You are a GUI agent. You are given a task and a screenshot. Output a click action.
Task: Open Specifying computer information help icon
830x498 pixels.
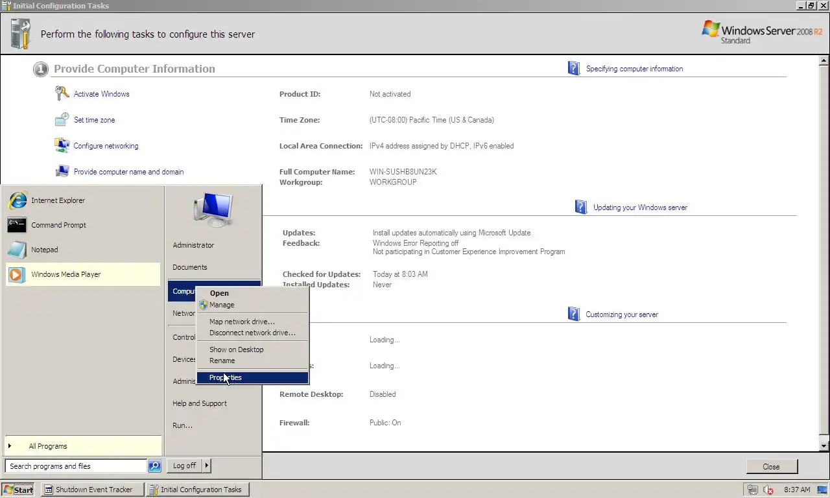(x=574, y=68)
